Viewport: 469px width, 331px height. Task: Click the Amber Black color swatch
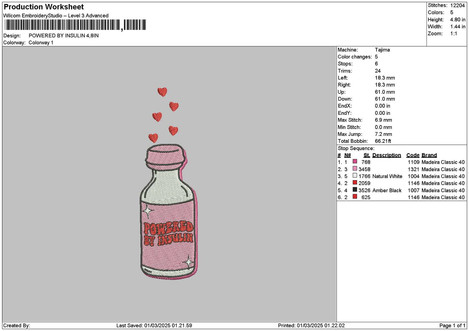click(x=355, y=190)
